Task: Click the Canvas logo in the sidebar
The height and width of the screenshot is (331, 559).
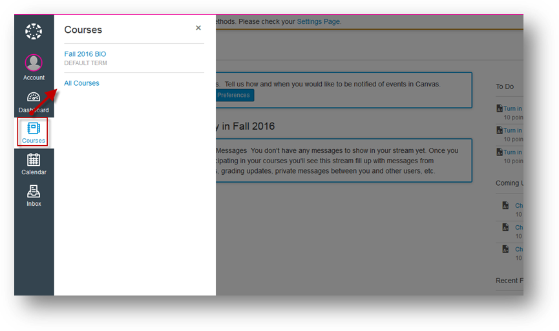Action: tap(34, 31)
